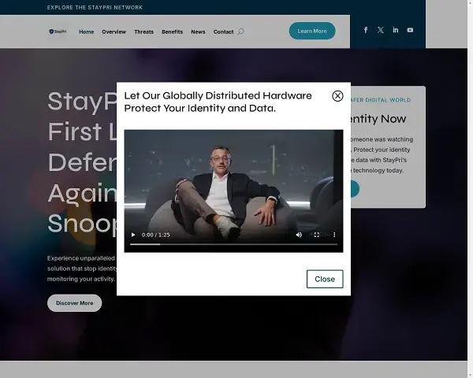Click the popup heading about Distributed Hardware
473x378 pixels.
click(218, 102)
